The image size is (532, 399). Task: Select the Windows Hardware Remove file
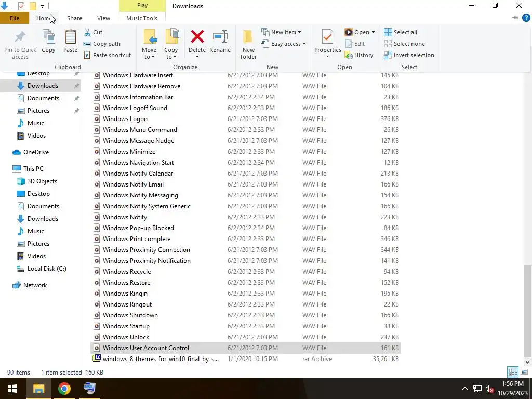[x=246, y=86]
